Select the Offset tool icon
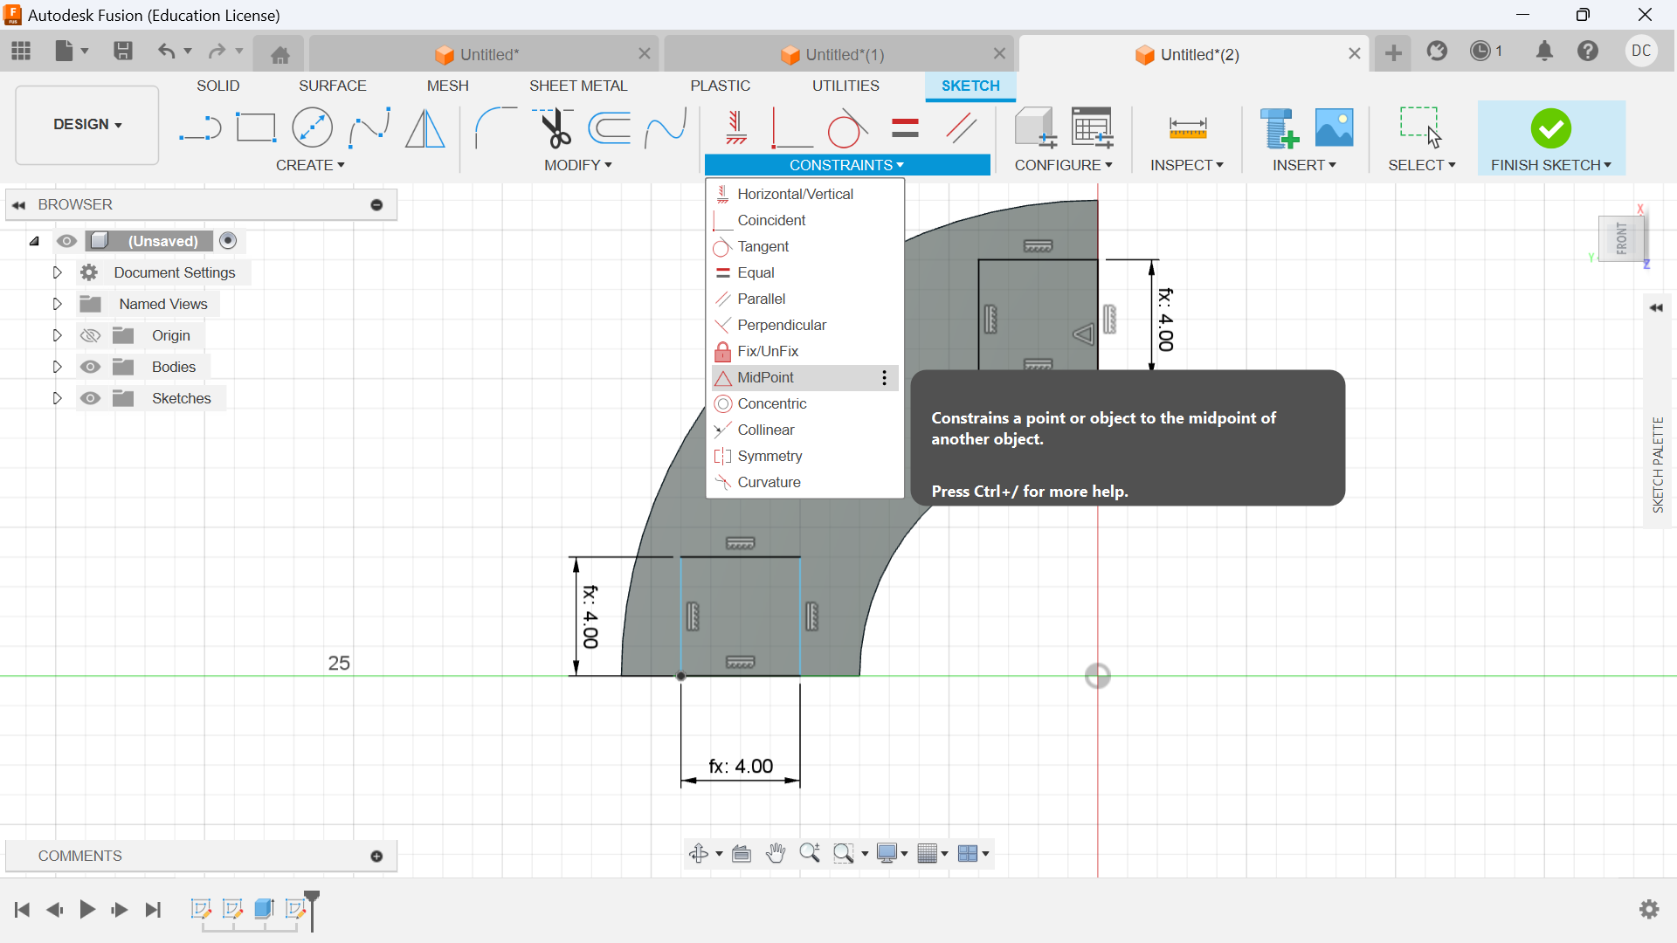Image resolution: width=1677 pixels, height=943 pixels. click(x=610, y=128)
